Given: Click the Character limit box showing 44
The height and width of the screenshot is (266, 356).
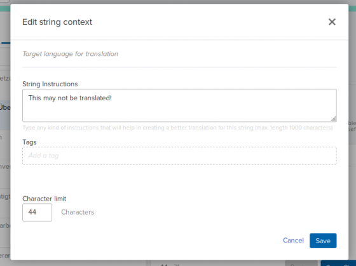Looking at the screenshot, I should (37, 212).
